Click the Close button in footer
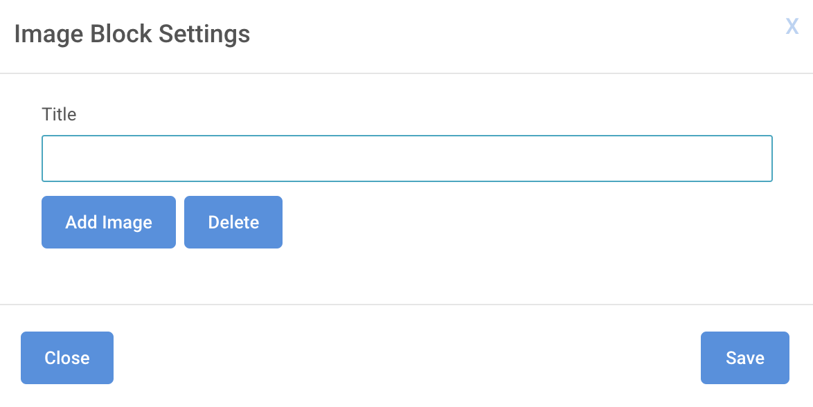The width and height of the screenshot is (813, 407). [67, 358]
